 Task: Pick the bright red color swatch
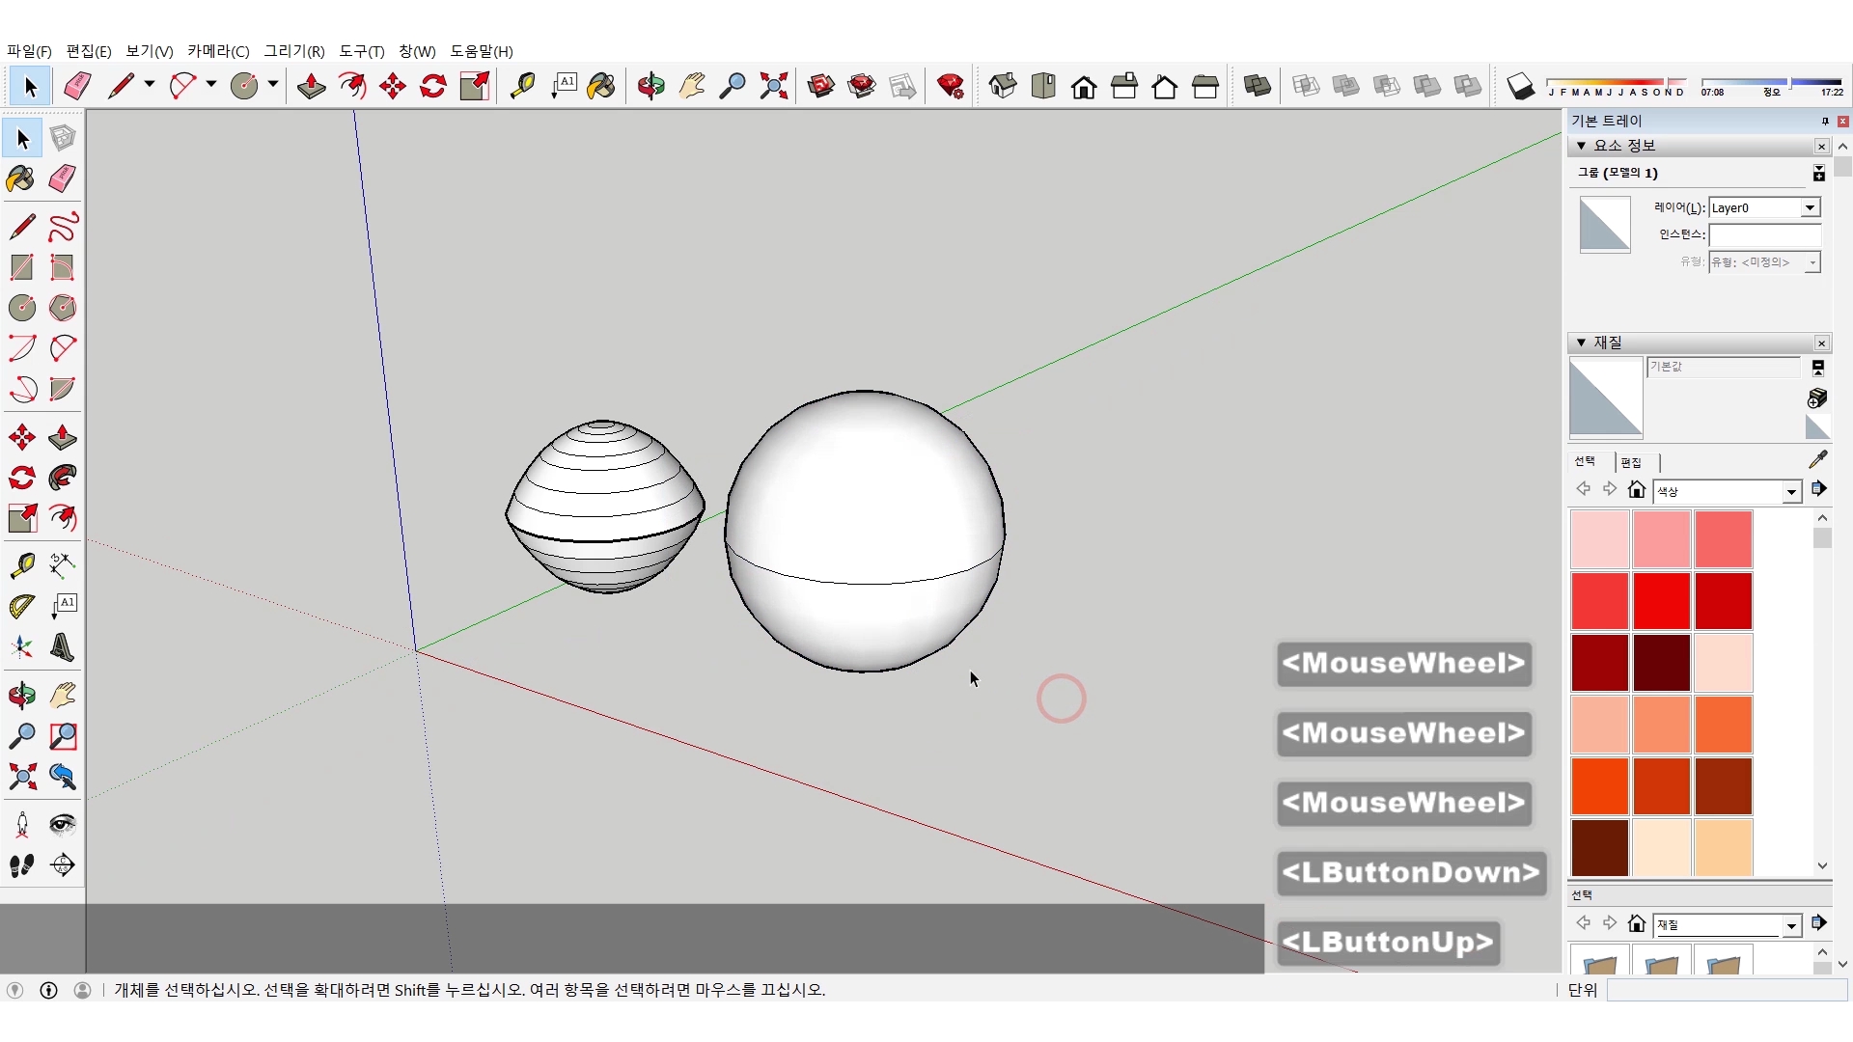click(1661, 600)
